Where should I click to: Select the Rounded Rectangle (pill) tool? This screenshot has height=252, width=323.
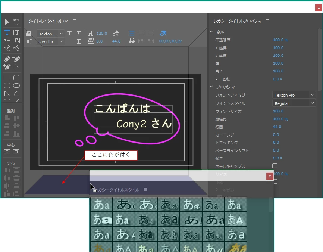(x=16, y=85)
